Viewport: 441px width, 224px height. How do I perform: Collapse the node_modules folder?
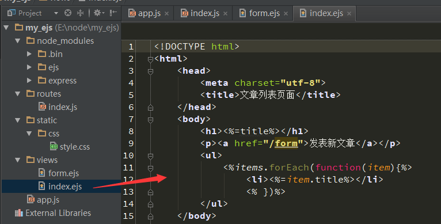point(18,41)
